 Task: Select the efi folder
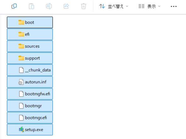pyautogui.click(x=30, y=34)
